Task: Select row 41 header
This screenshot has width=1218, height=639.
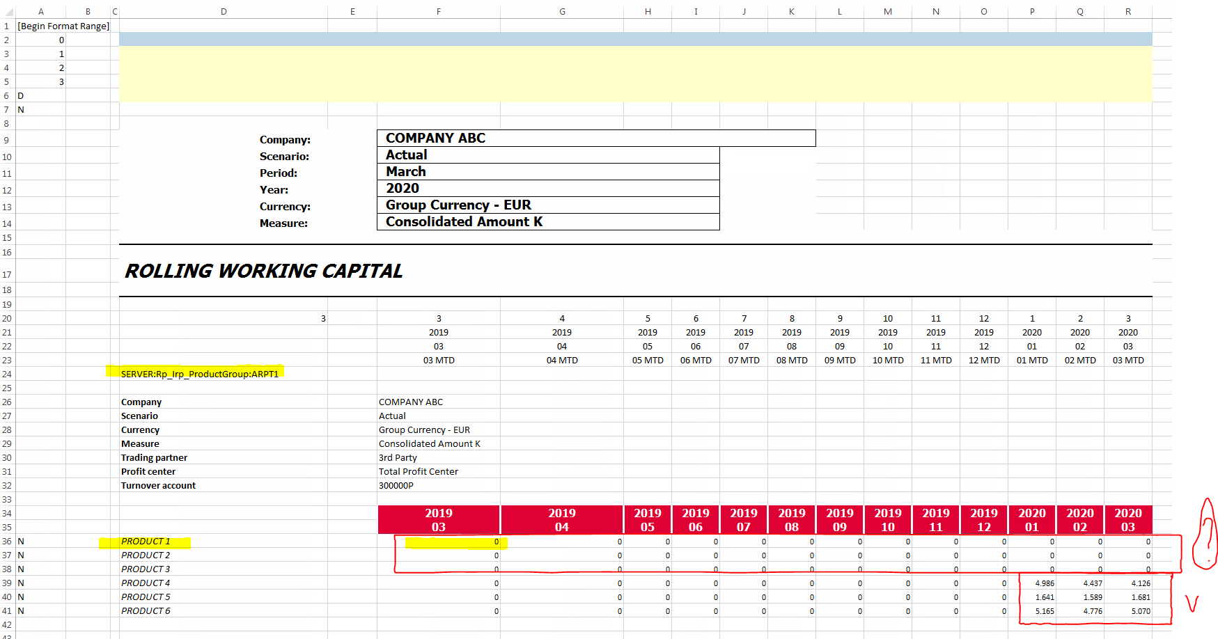Action: (7, 610)
